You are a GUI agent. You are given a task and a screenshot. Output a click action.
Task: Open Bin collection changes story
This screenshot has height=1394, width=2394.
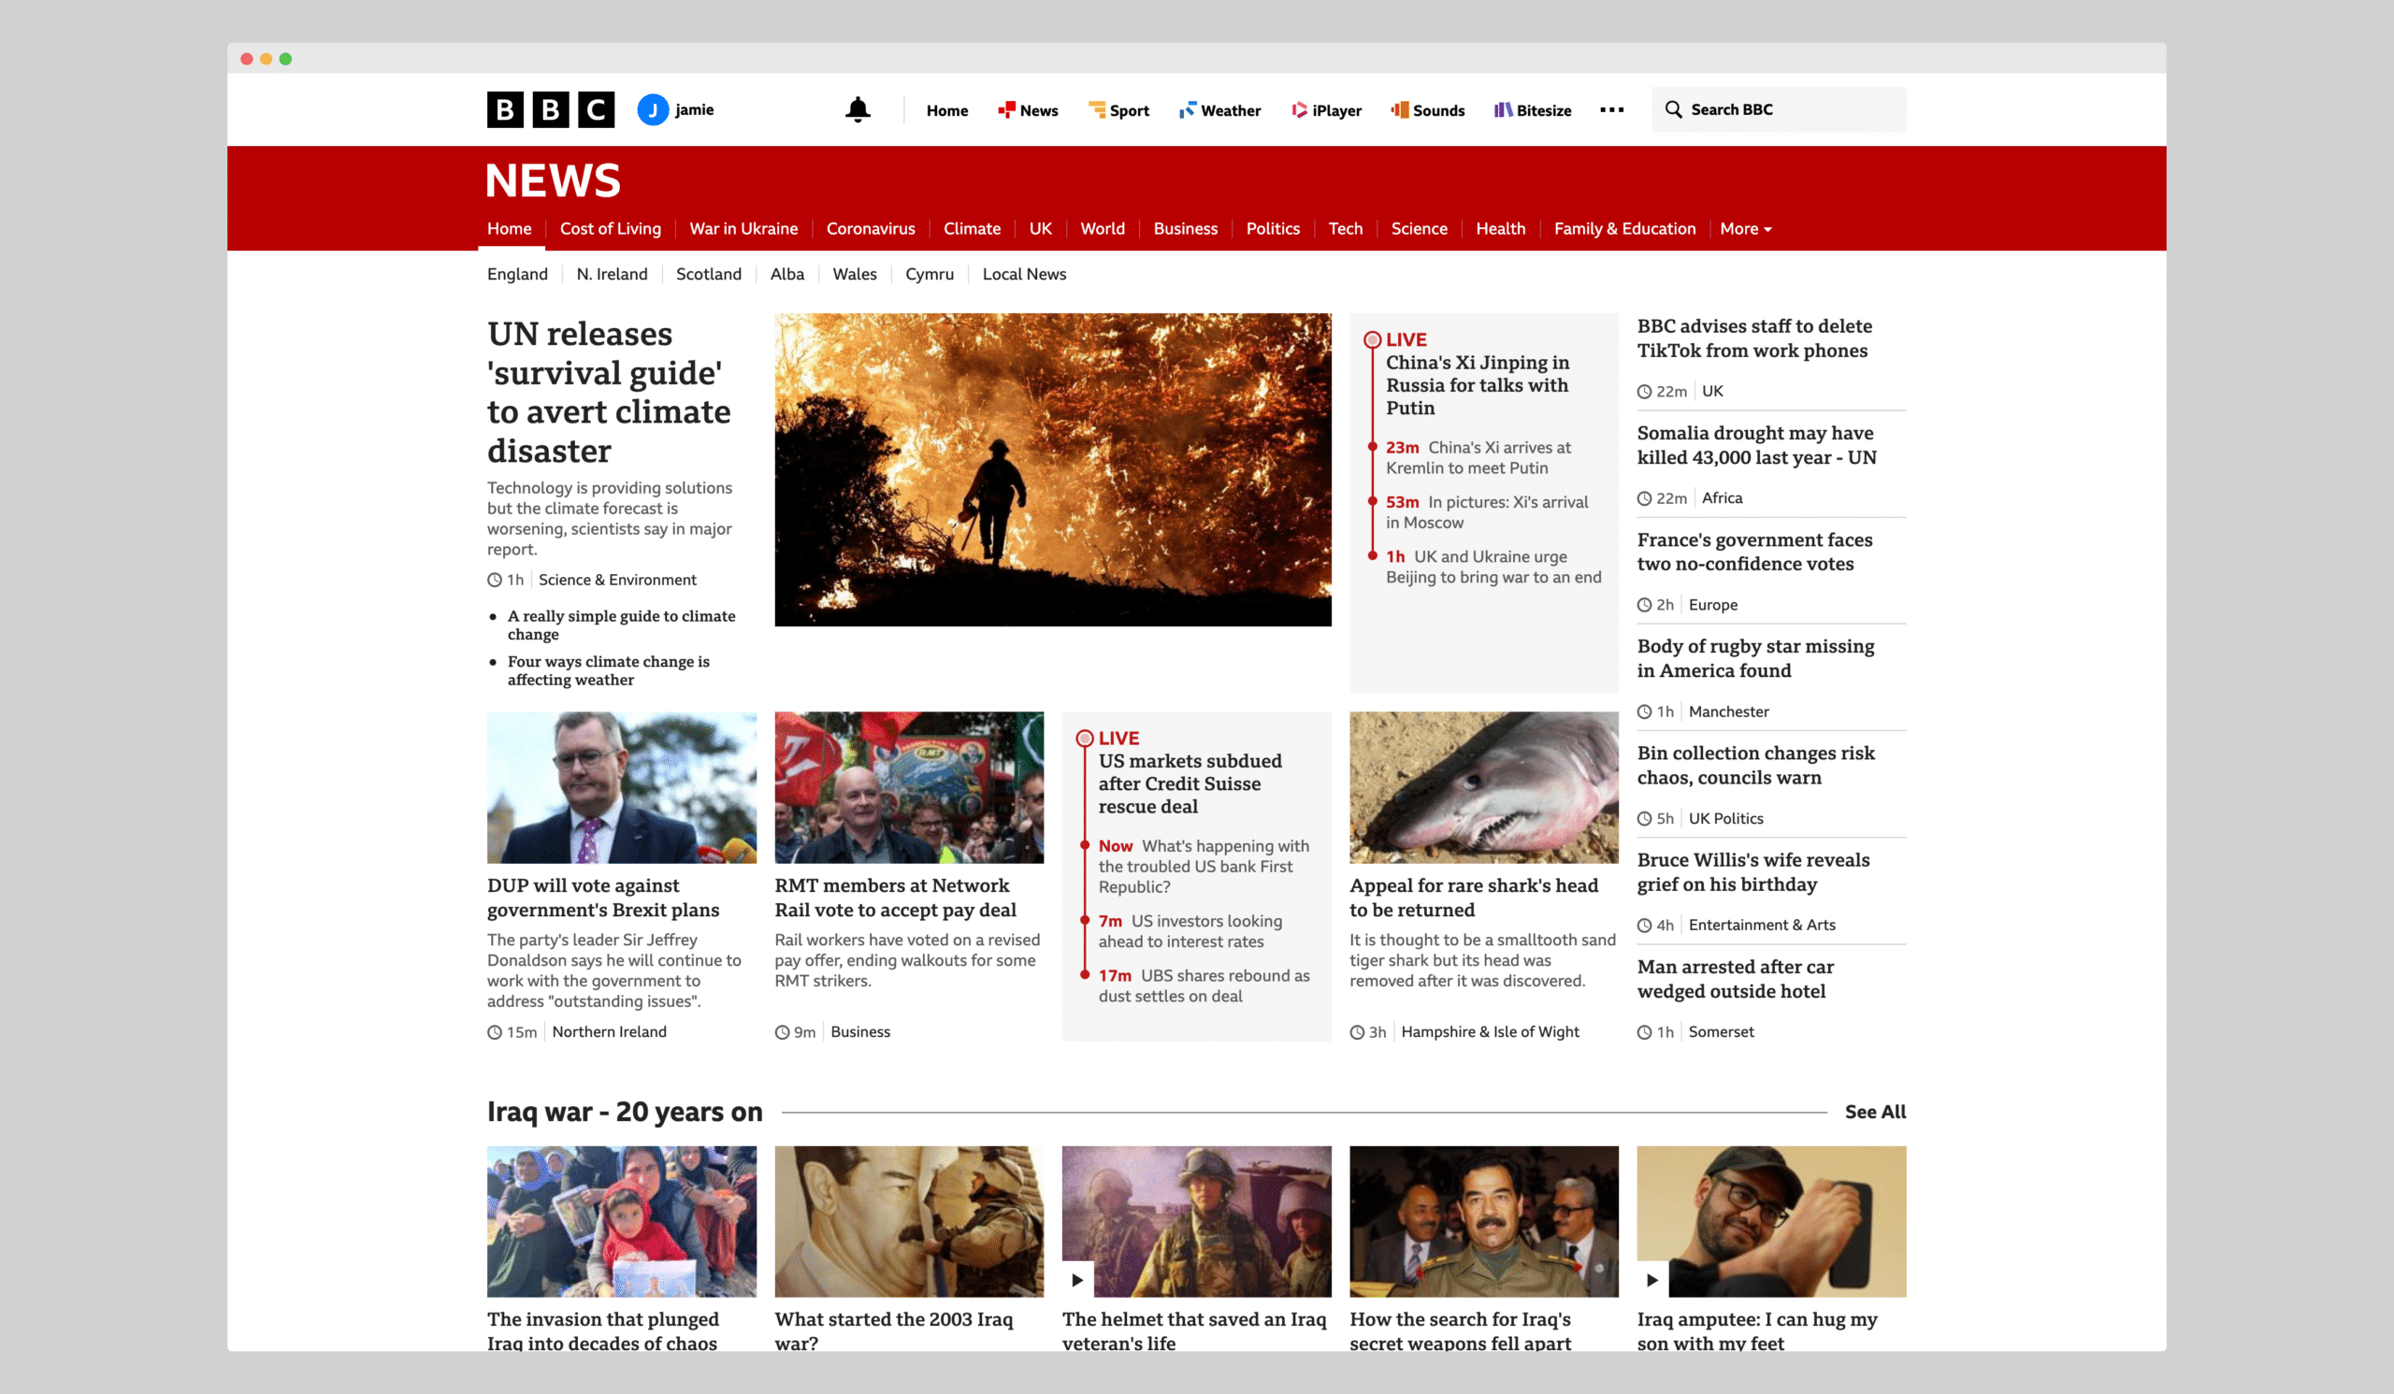[1754, 766]
